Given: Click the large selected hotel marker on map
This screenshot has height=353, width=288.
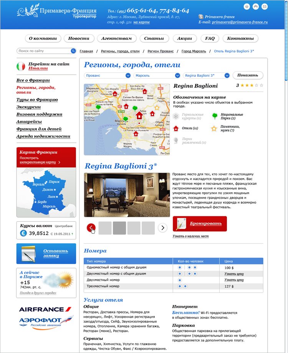Looking at the screenshot, I should [139, 115].
